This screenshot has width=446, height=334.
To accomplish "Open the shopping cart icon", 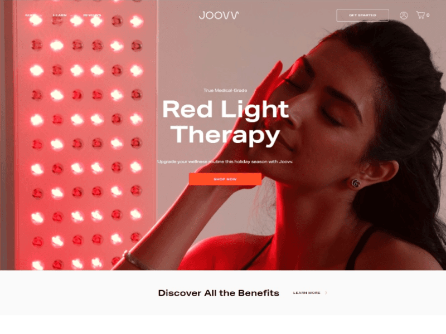I will pyautogui.click(x=420, y=15).
